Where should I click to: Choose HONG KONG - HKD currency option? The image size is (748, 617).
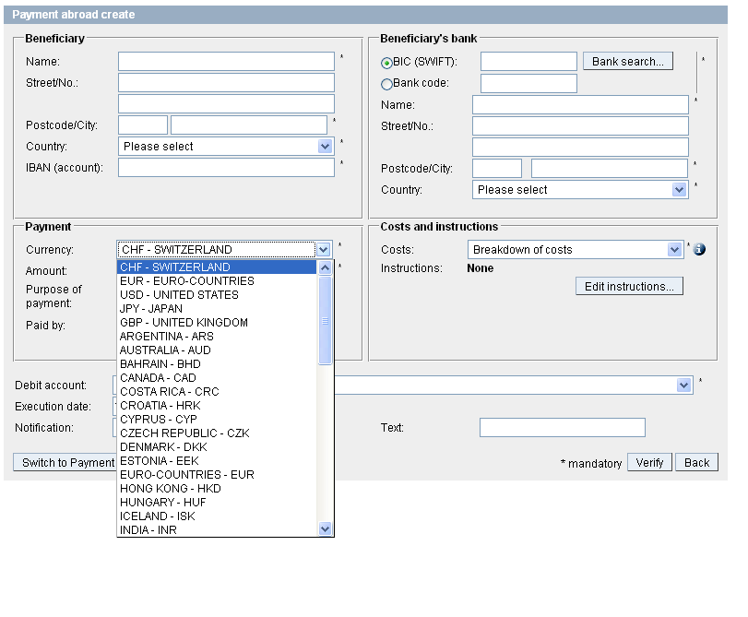click(217, 489)
